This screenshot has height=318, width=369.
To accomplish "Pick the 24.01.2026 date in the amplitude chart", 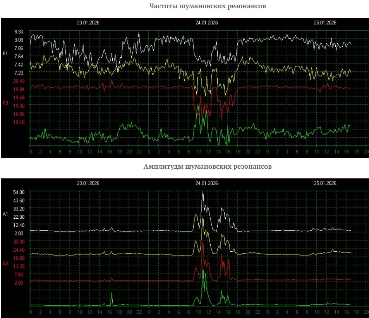I will point(206,183).
